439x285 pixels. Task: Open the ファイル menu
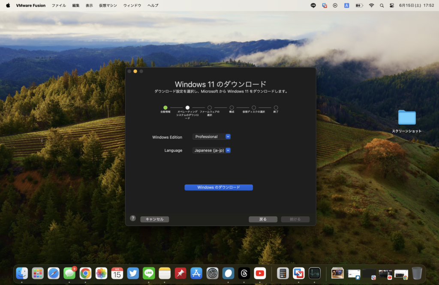[x=59, y=6]
